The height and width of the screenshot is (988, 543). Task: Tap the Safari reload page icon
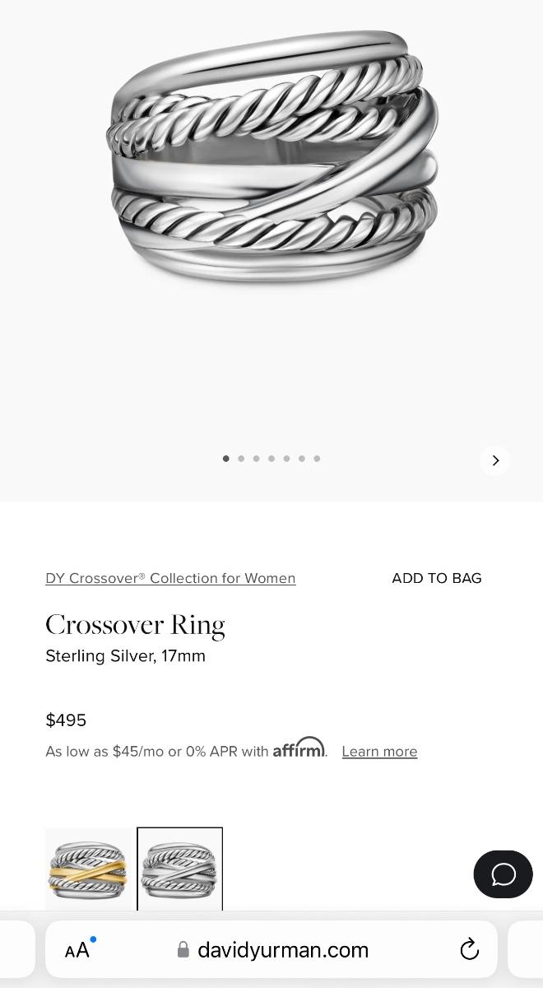coord(469,949)
